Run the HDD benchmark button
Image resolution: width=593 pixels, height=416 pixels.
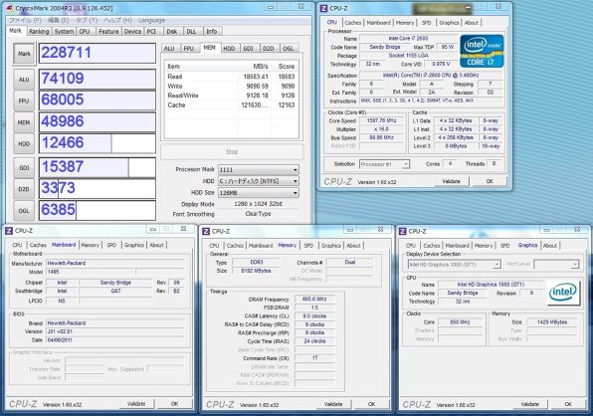pos(24,143)
